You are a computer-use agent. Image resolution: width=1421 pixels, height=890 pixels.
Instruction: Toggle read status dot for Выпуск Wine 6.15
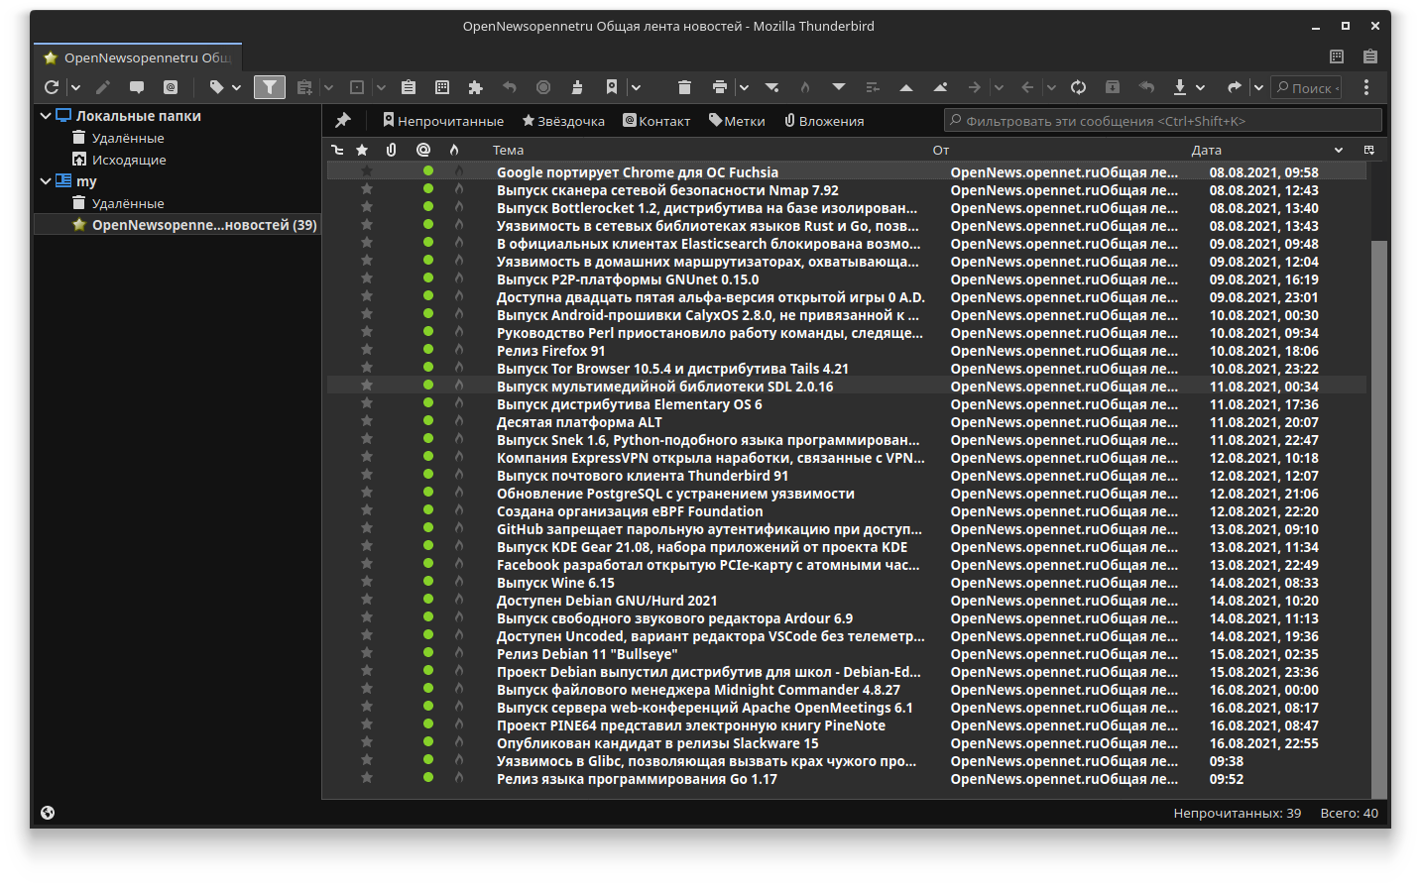pos(428,582)
